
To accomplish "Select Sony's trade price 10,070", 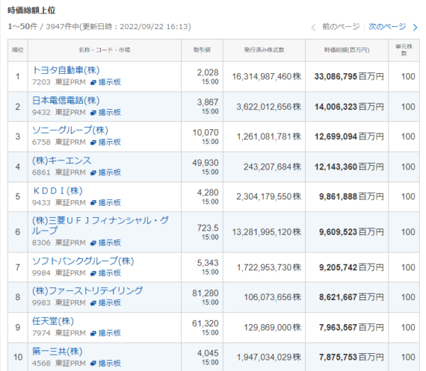I will click(206, 133).
